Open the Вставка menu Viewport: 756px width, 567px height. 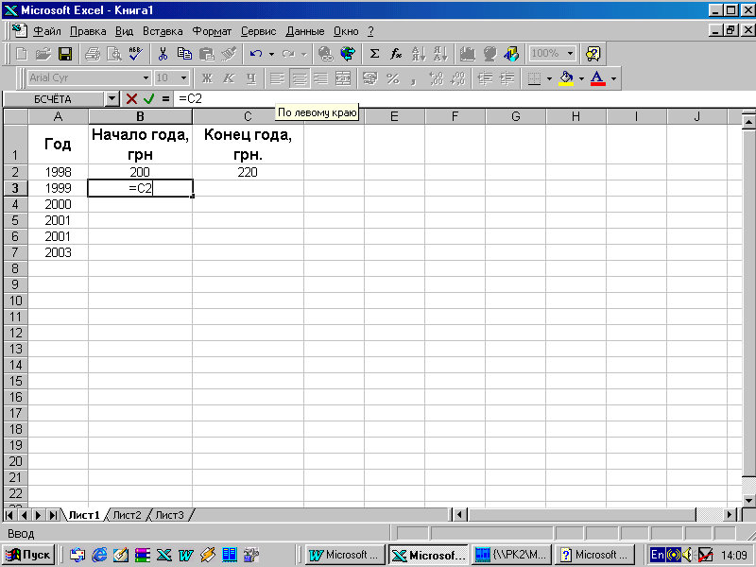coord(163,31)
